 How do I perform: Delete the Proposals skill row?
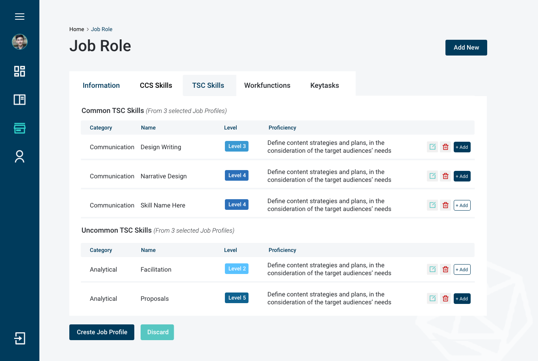coord(445,298)
